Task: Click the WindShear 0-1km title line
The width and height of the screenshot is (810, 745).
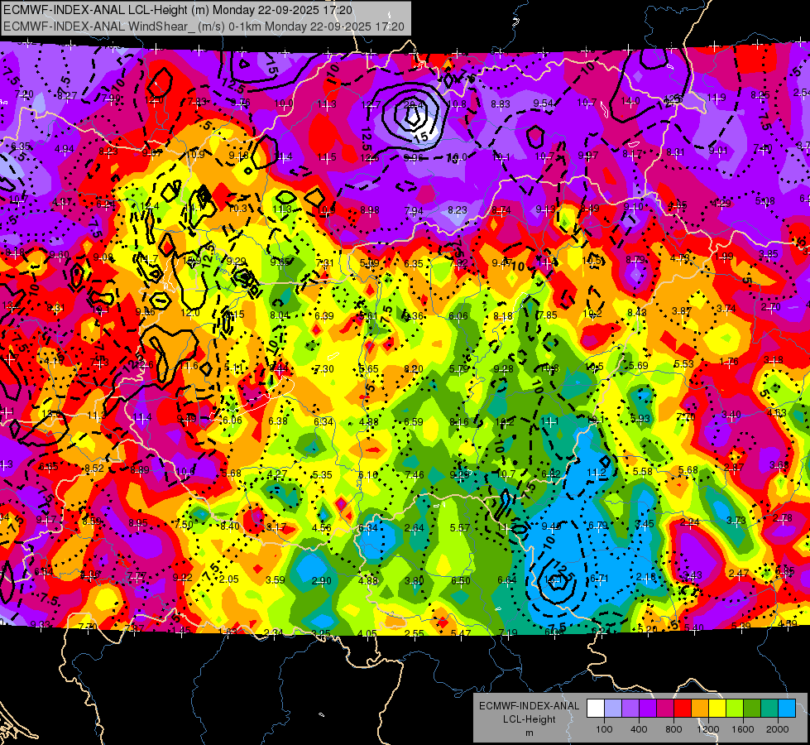Action: 204,26
